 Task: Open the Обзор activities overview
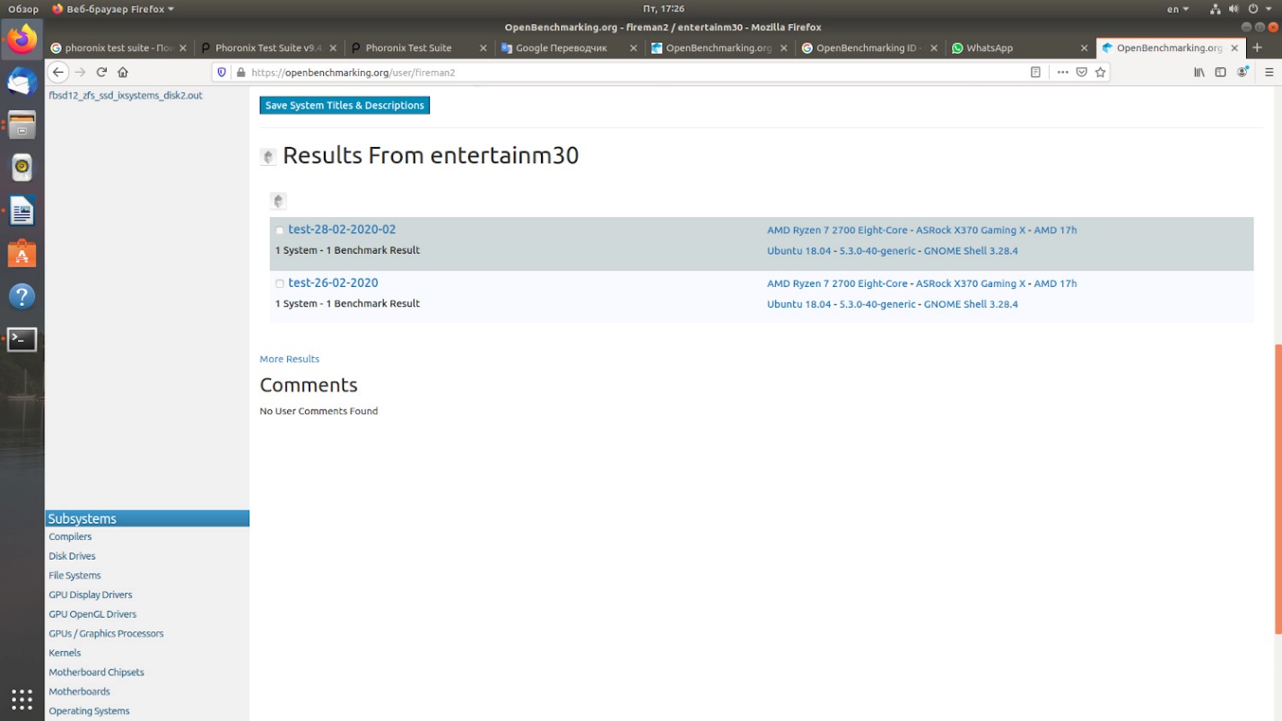pos(24,9)
